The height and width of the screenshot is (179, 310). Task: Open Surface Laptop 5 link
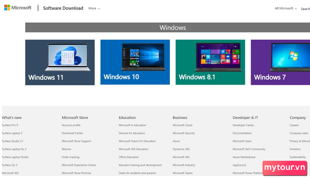(12, 133)
